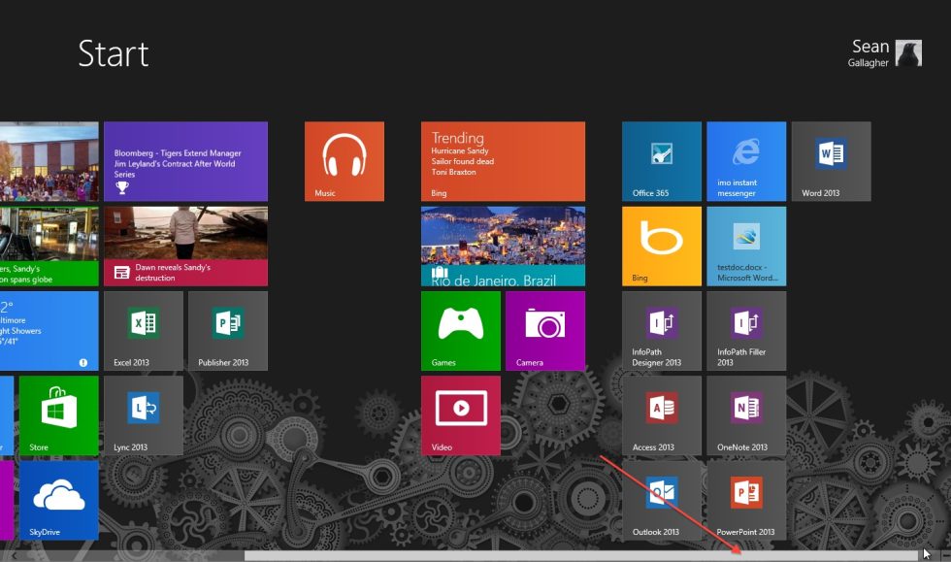Open the Trending Bing news tile
Viewport: 951px width, 562px height.
click(503, 161)
